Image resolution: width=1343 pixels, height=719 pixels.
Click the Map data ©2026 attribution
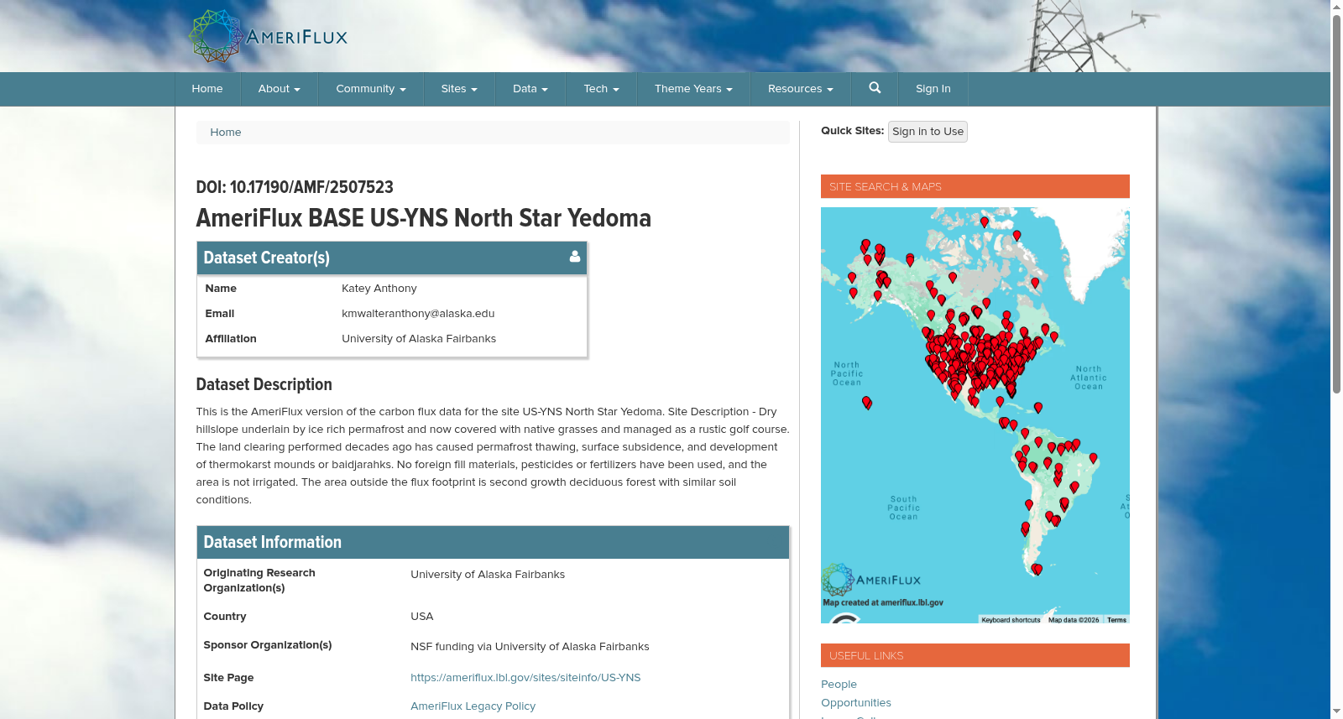pyautogui.click(x=1074, y=620)
